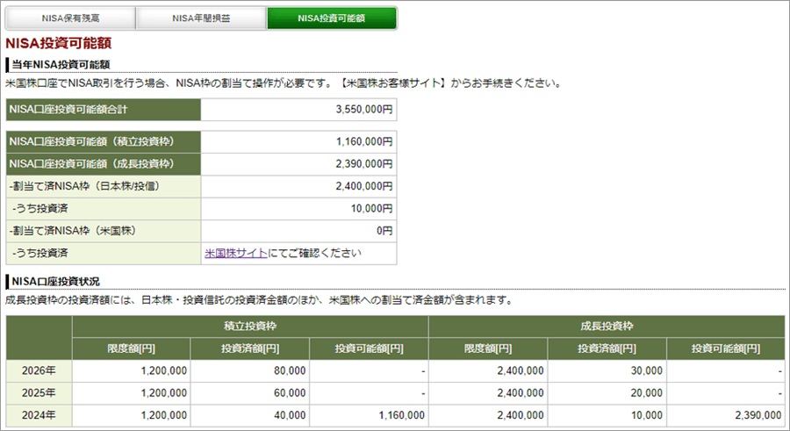
Task: Click the 2024年 row header
Action: [39, 415]
